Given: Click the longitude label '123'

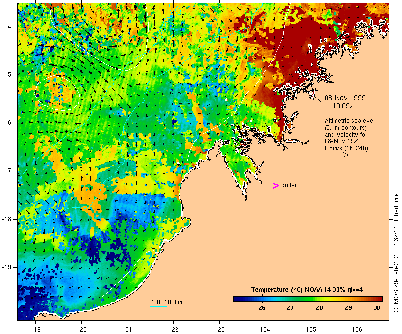Looking at the screenshot, I should click(x=219, y=329).
